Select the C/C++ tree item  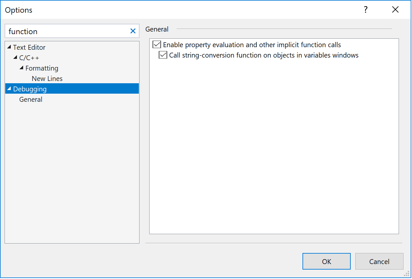[x=30, y=58]
